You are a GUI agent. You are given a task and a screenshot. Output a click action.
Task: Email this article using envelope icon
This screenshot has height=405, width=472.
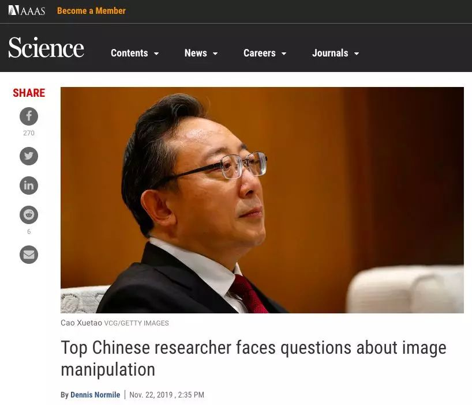point(29,255)
